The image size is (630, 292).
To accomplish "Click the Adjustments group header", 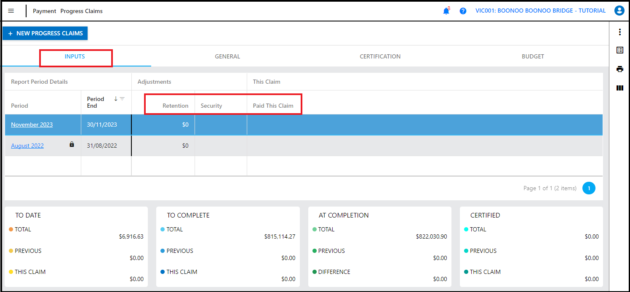I will (x=155, y=82).
